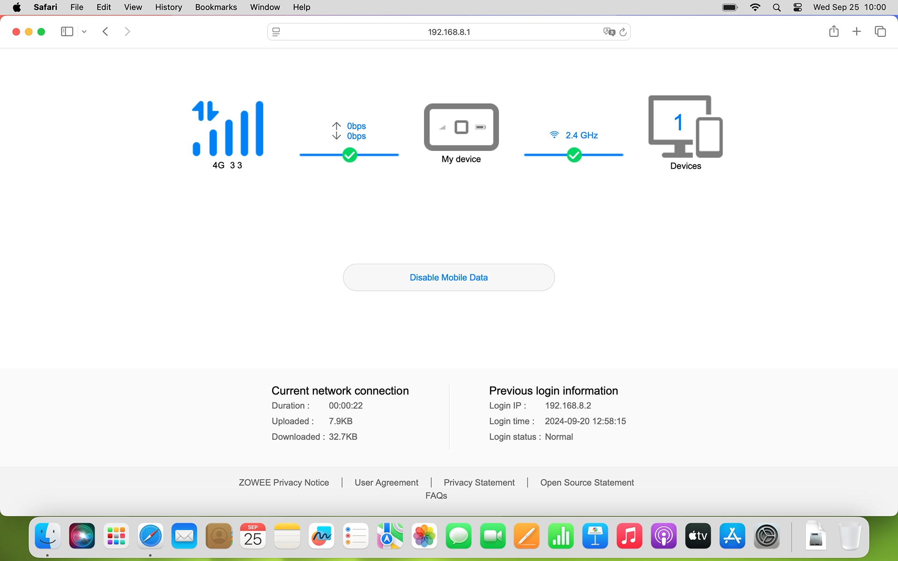Open the connected Devices icon
The image size is (898, 561).
pyautogui.click(x=685, y=127)
